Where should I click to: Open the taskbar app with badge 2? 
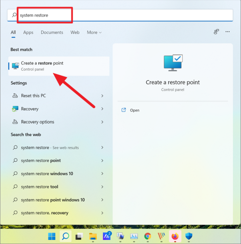click(x=107, y=236)
